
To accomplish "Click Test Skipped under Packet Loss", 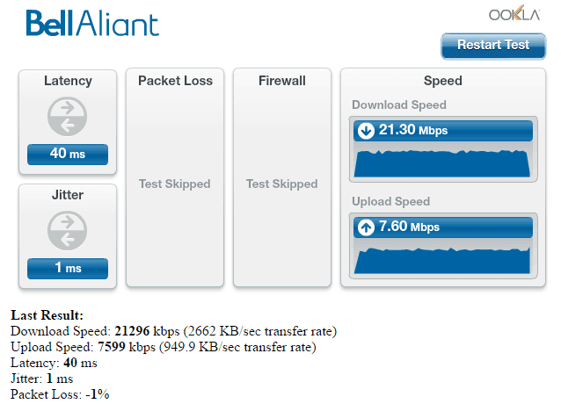I will click(x=175, y=184).
